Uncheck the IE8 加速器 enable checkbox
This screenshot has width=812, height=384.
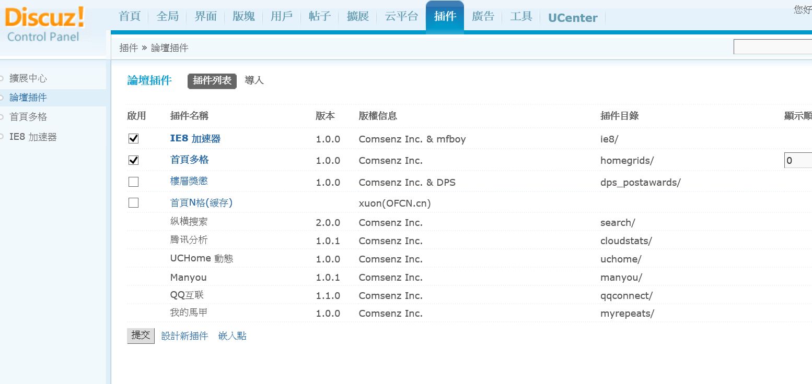(x=133, y=138)
